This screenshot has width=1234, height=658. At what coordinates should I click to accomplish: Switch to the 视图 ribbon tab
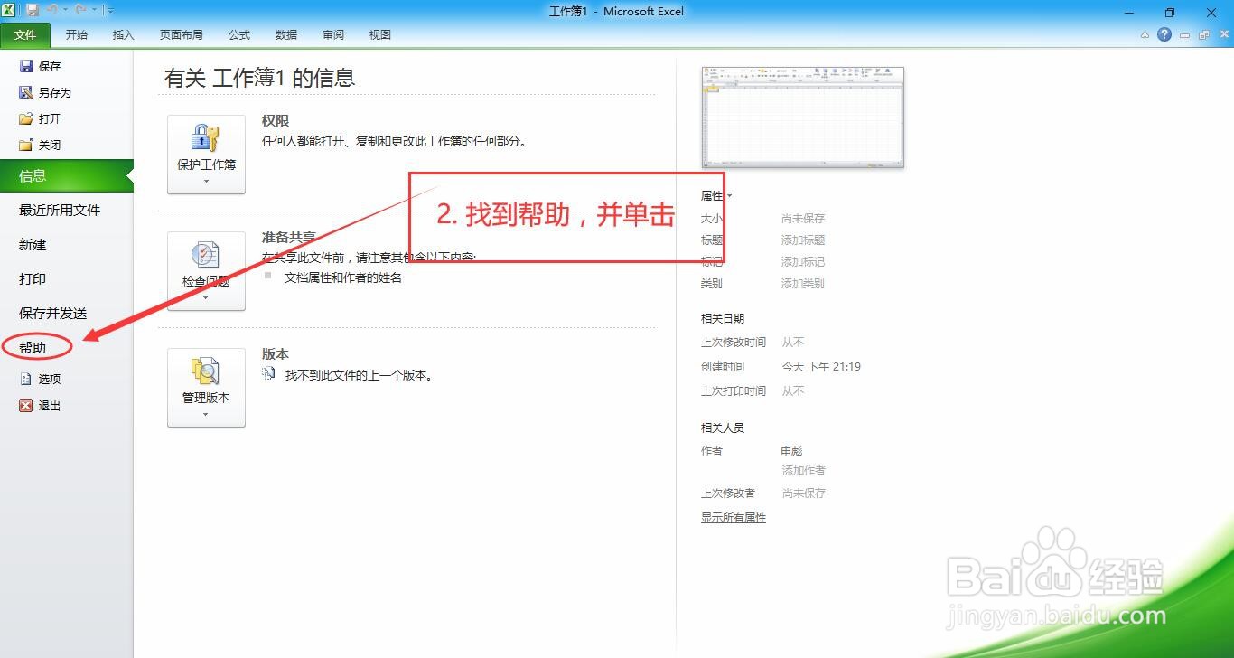380,34
